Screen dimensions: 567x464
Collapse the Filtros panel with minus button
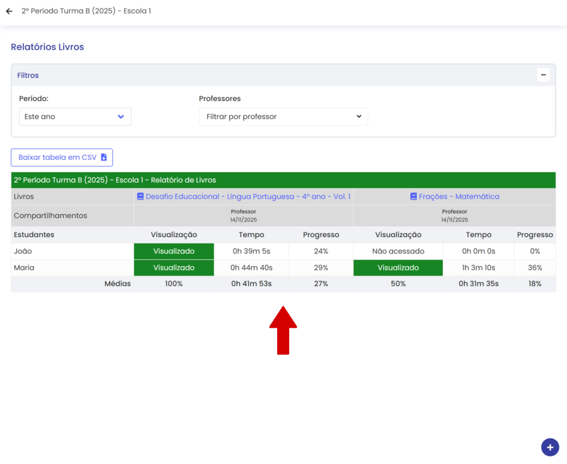click(x=543, y=75)
